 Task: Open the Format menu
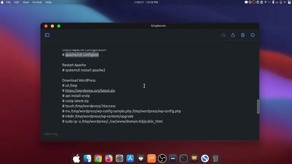click(37, 2)
